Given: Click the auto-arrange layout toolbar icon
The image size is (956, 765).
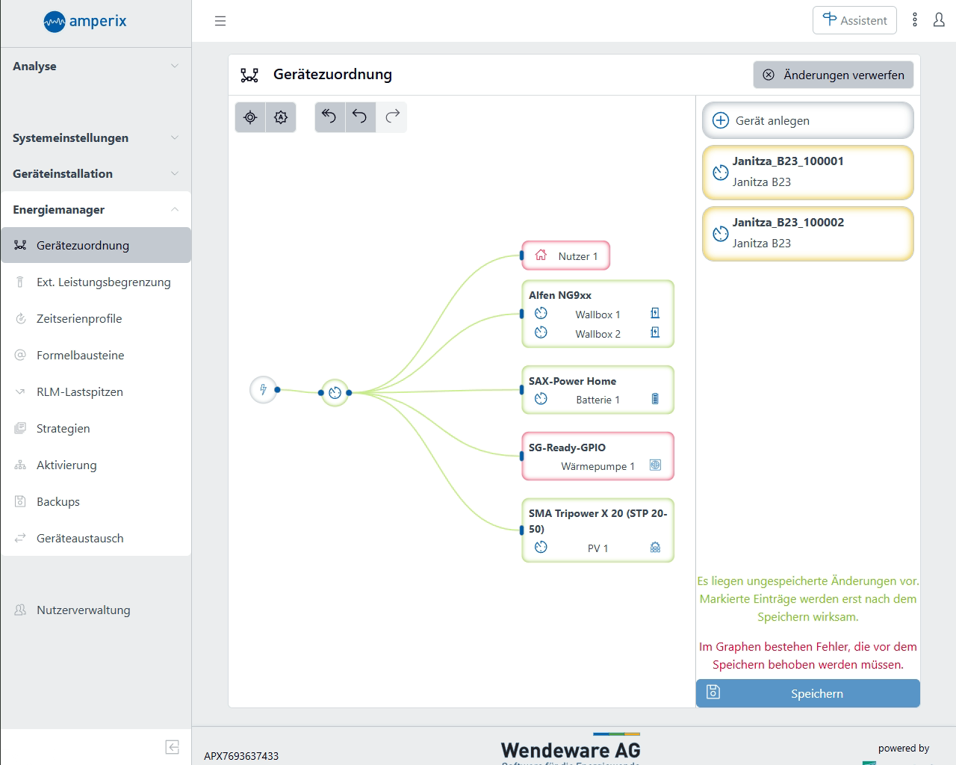Looking at the screenshot, I should point(281,117).
